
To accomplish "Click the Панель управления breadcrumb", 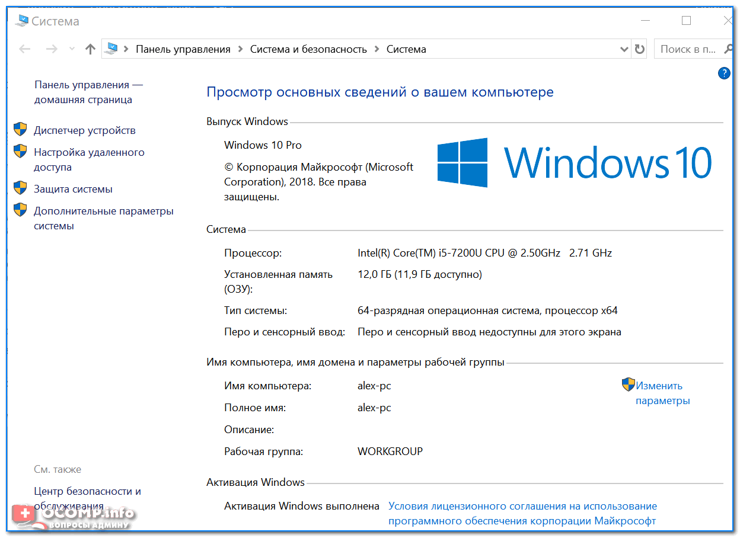I will pos(183,49).
